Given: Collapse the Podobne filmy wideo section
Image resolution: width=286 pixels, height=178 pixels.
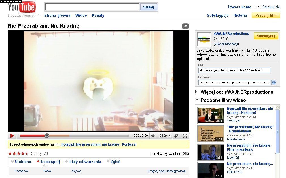Looking at the screenshot, I should click(x=197, y=100).
